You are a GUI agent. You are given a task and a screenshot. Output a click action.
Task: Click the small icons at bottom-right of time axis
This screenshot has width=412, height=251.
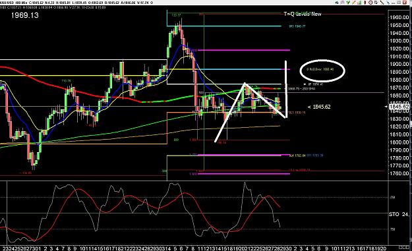pyautogui.click(x=403, y=247)
